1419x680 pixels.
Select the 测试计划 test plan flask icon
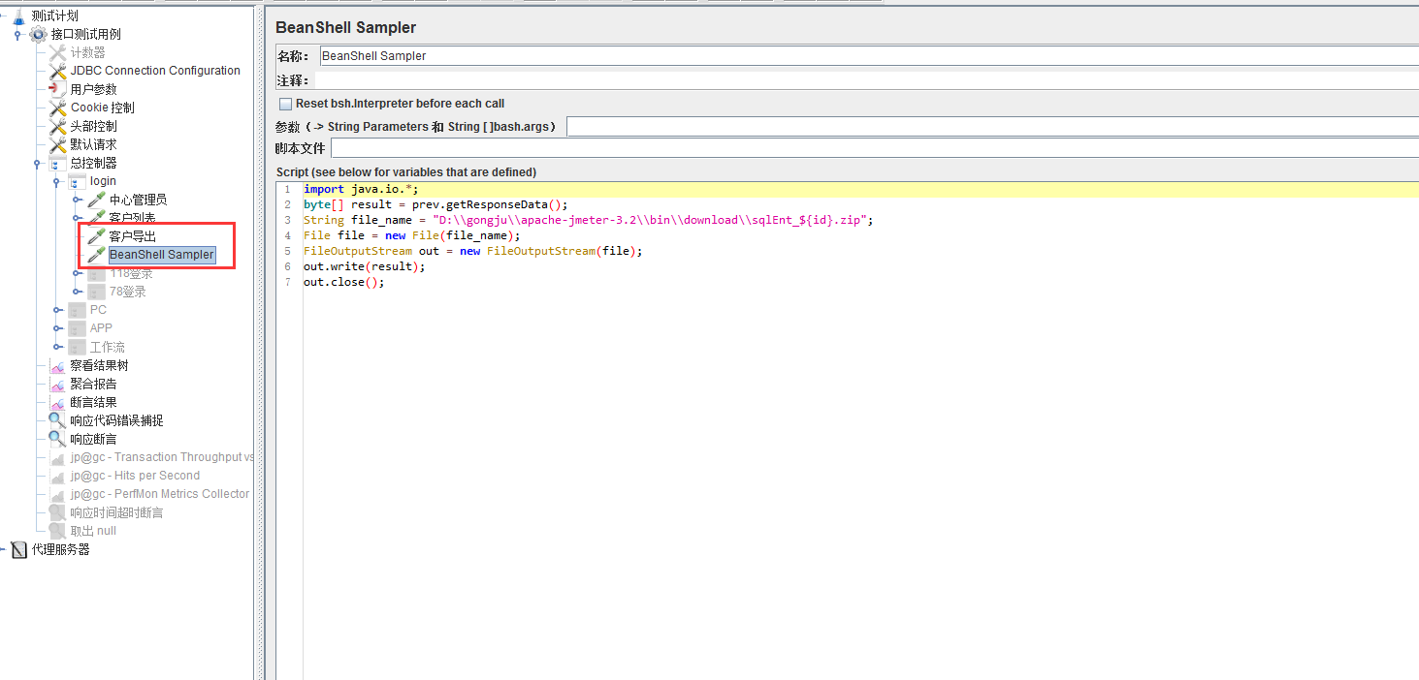point(18,15)
